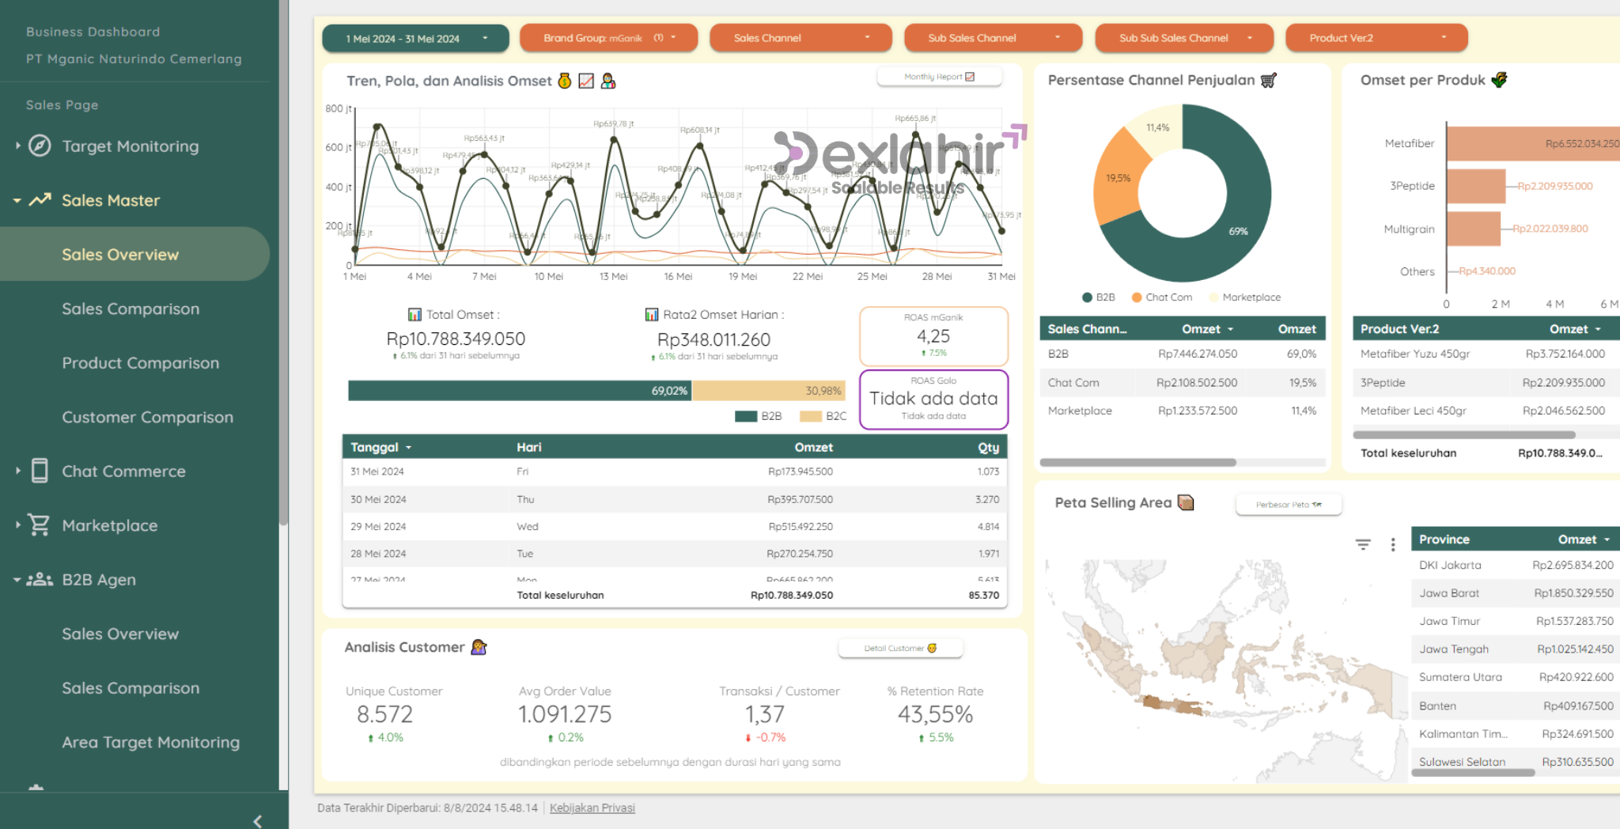Open the Kebijakan Privasi link
The image size is (1620, 829).
click(x=592, y=808)
